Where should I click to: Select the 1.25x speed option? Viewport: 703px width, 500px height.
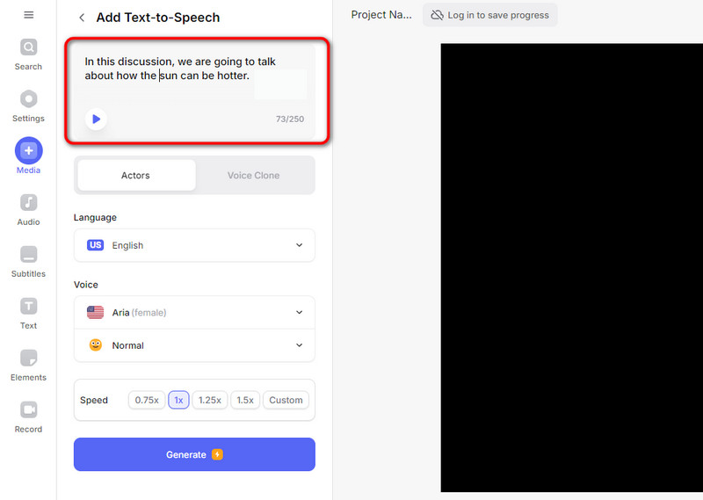click(209, 400)
